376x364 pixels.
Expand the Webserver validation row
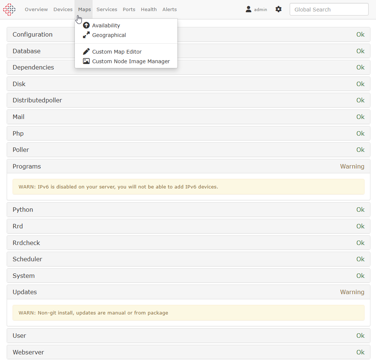[x=189, y=352]
